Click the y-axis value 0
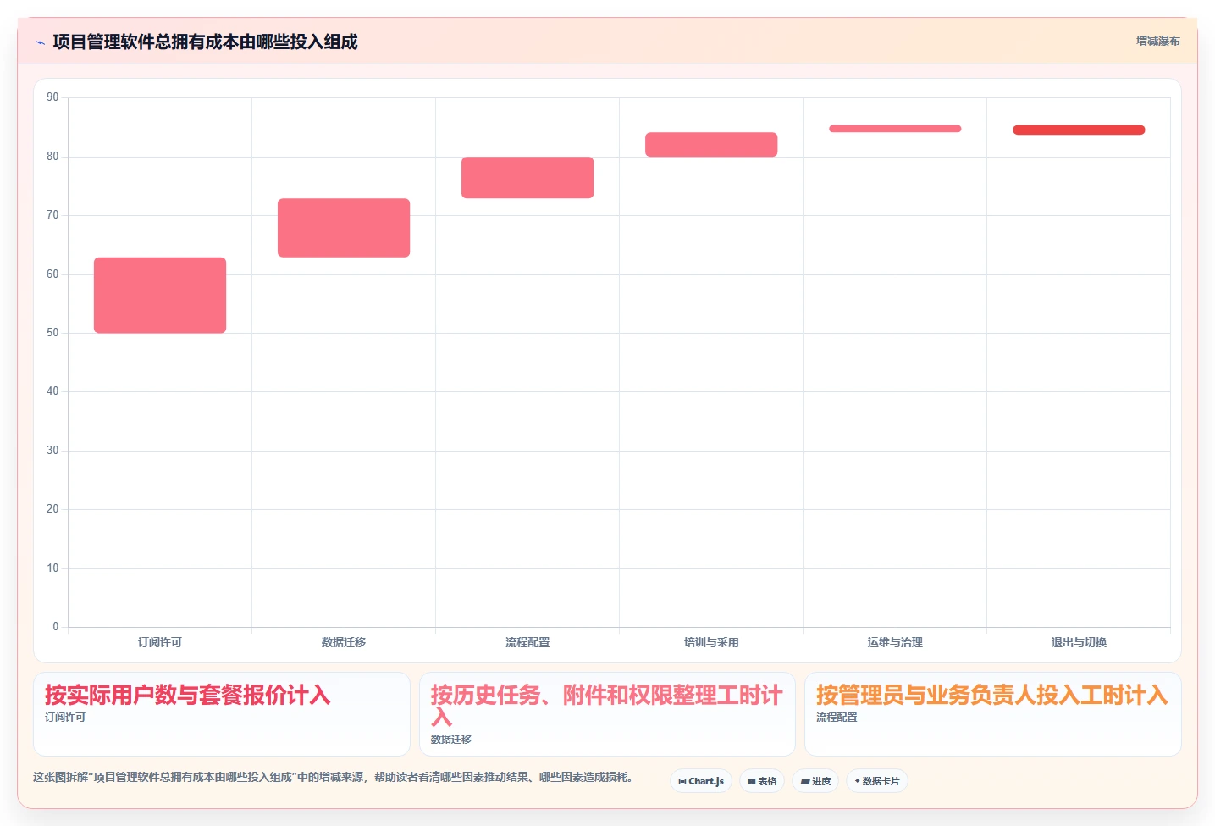This screenshot has height=826, width=1215. [x=56, y=627]
